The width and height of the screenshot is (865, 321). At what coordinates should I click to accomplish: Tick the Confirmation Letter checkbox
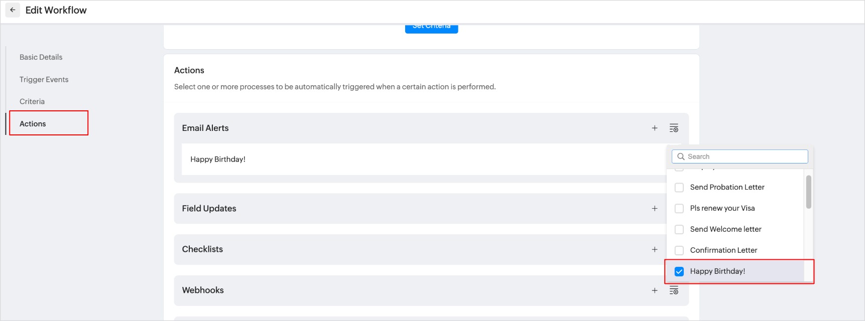tap(679, 250)
